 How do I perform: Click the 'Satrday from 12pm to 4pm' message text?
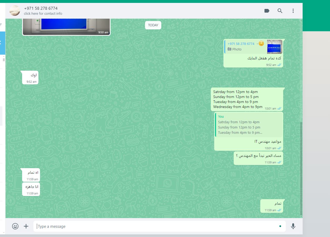[x=236, y=92]
